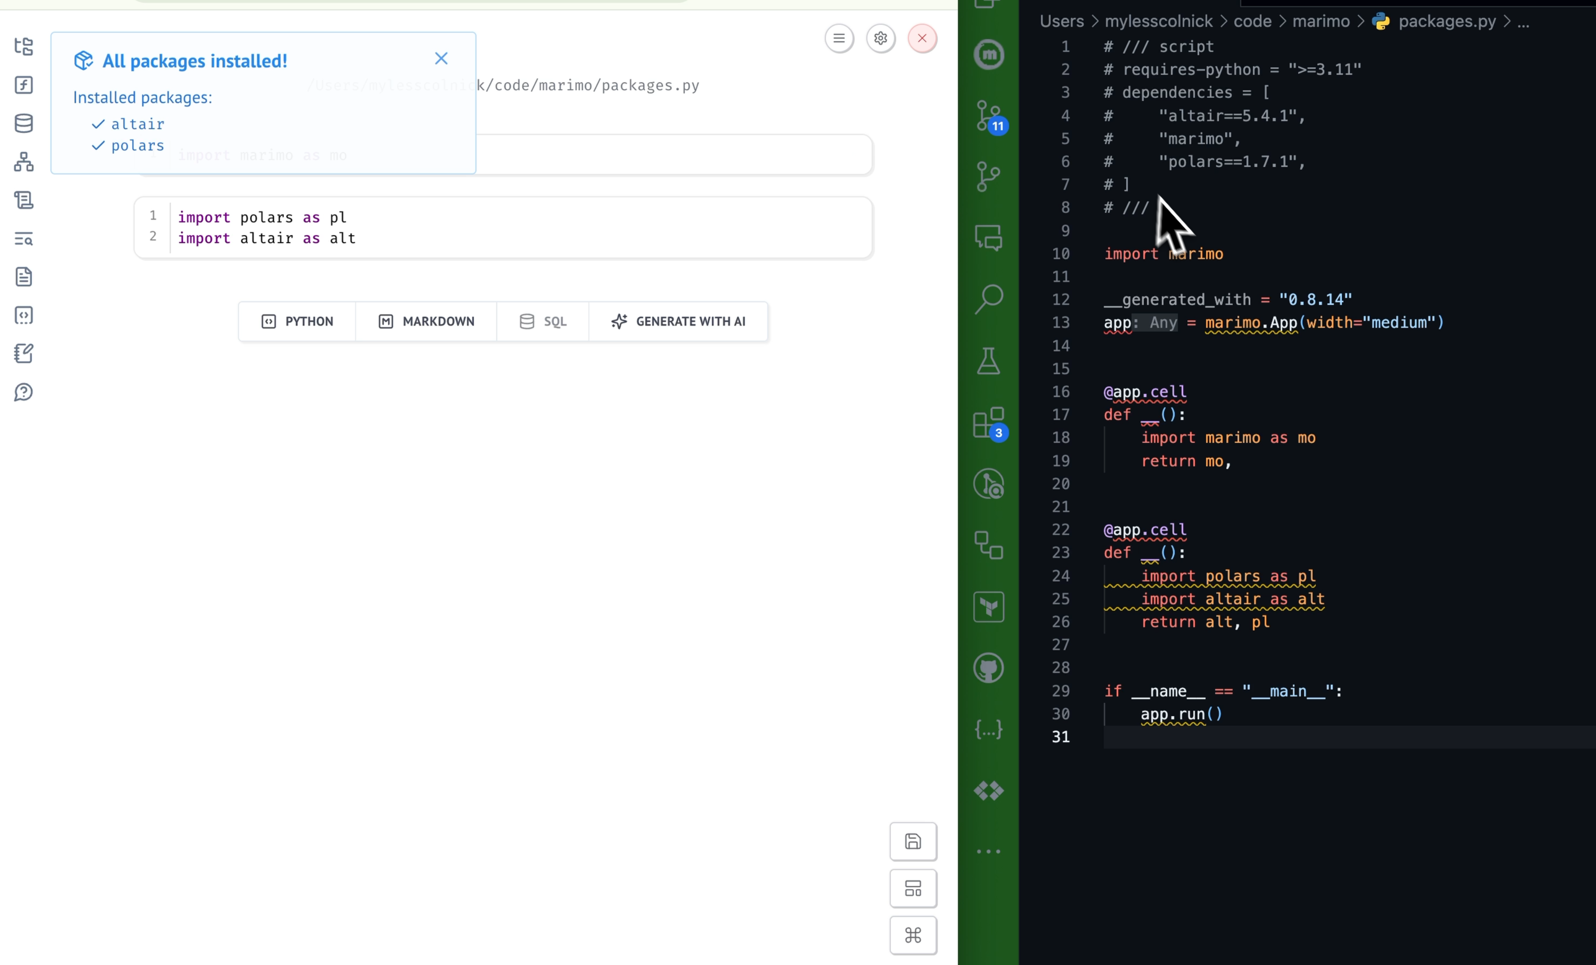Open the outline sidebar icon in marimo
The image size is (1596, 965).
24,200
